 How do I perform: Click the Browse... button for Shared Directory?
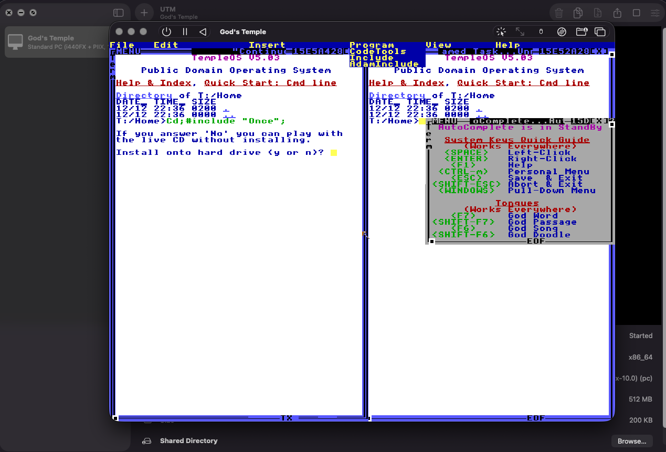631,441
